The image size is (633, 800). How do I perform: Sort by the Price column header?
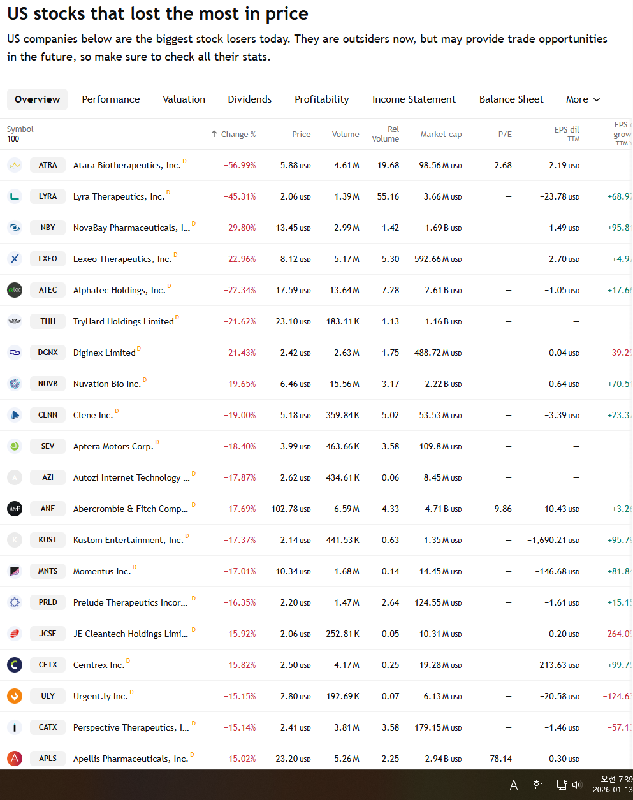pyautogui.click(x=302, y=135)
